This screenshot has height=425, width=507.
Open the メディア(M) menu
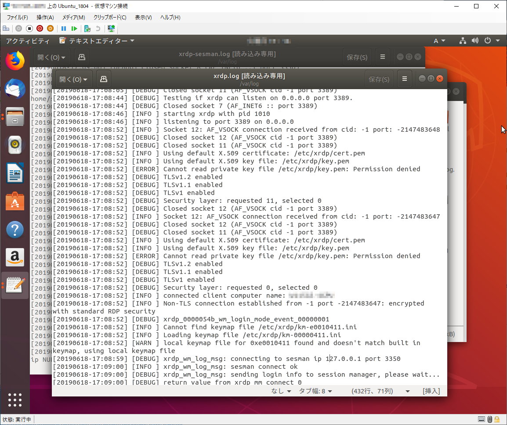click(74, 18)
